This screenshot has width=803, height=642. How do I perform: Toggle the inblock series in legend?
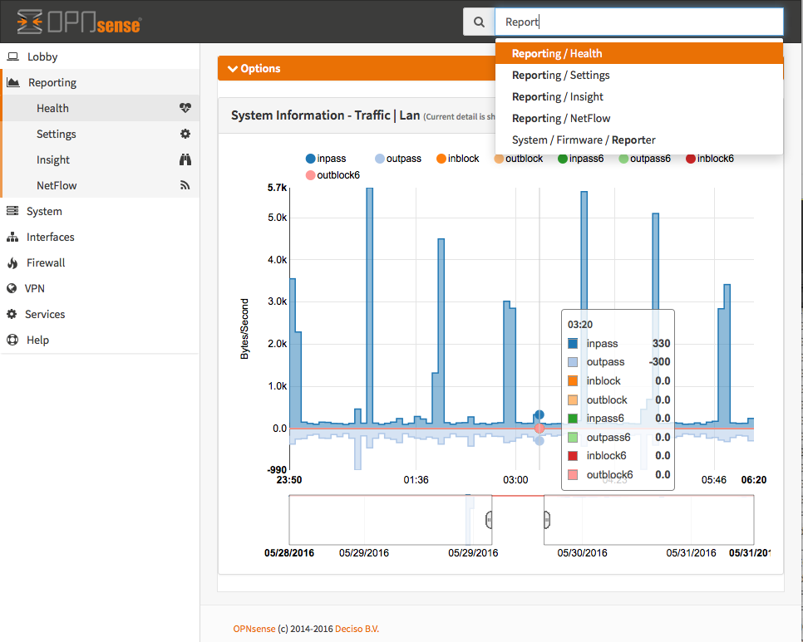(x=458, y=159)
